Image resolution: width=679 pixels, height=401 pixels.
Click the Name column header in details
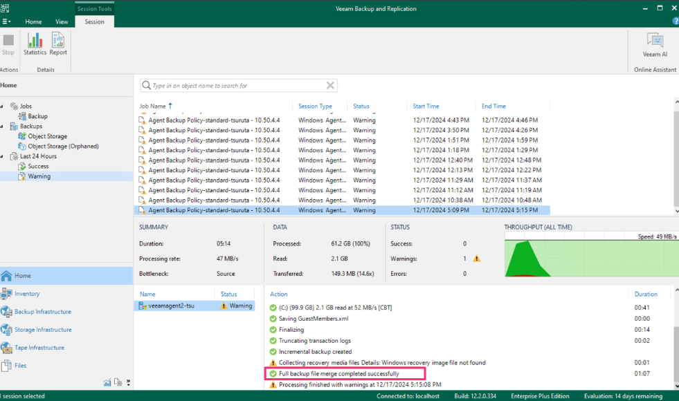click(147, 294)
